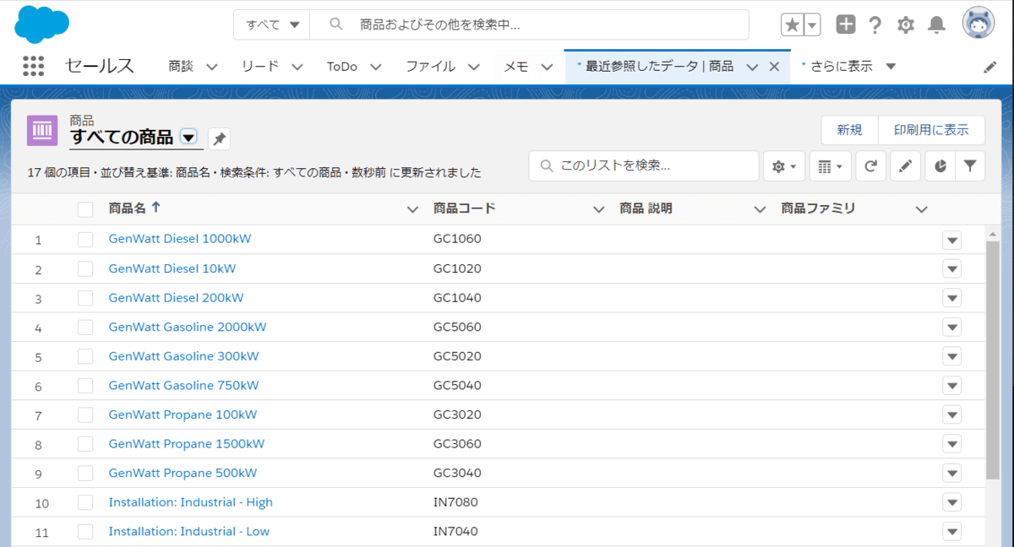Image resolution: width=1014 pixels, height=547 pixels.
Task: Pin the すべての商品 list view
Action: point(219,138)
